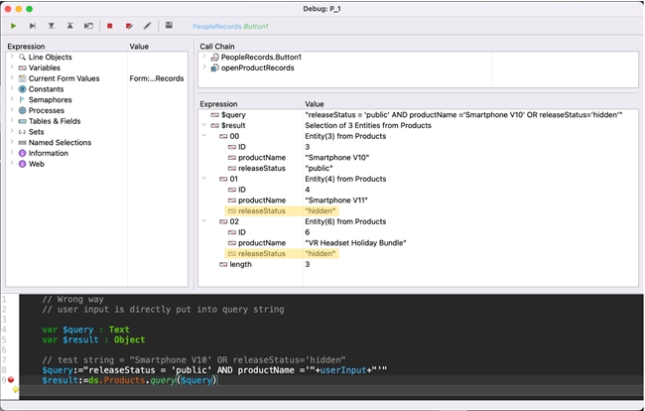Select openProductRecords in the Call Chain
This screenshot has width=645, height=411.
point(259,68)
